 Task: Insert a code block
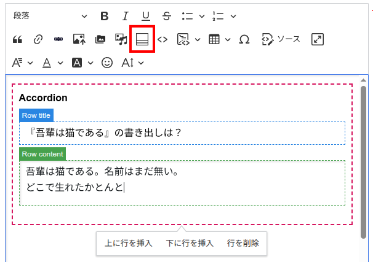click(183, 39)
